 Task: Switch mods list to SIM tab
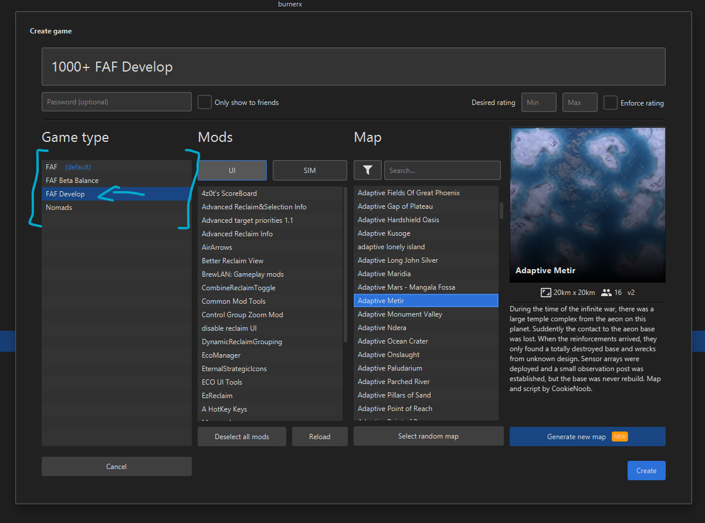coord(310,171)
